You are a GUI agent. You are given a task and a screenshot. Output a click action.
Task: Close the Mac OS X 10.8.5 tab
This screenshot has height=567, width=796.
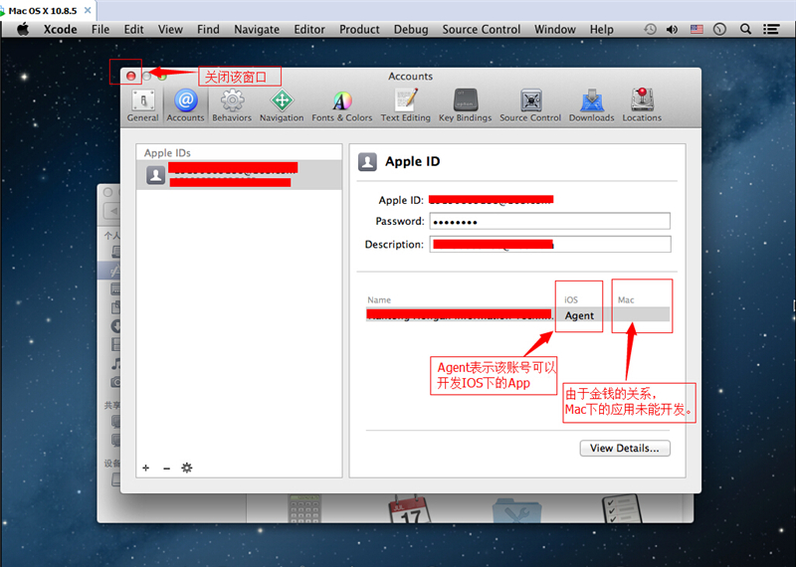point(88,10)
